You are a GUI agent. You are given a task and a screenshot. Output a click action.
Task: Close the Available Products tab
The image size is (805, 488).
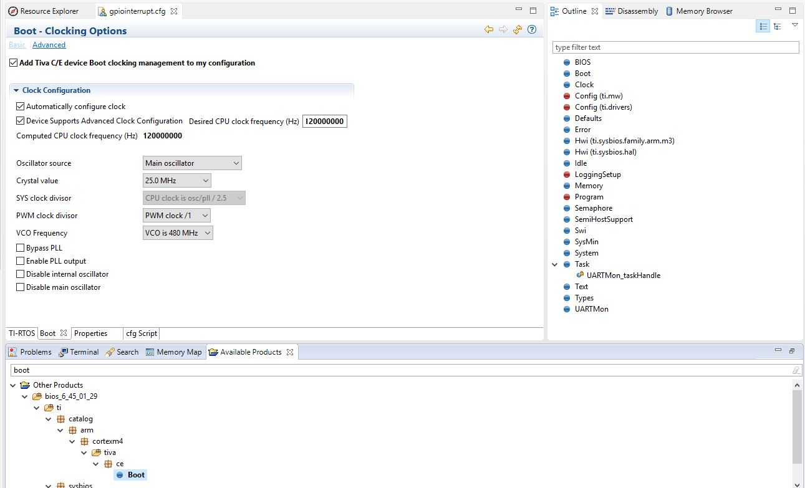pos(290,352)
